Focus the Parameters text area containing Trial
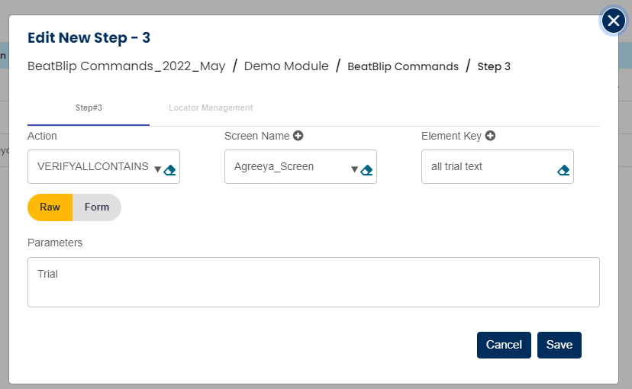 [x=313, y=282]
